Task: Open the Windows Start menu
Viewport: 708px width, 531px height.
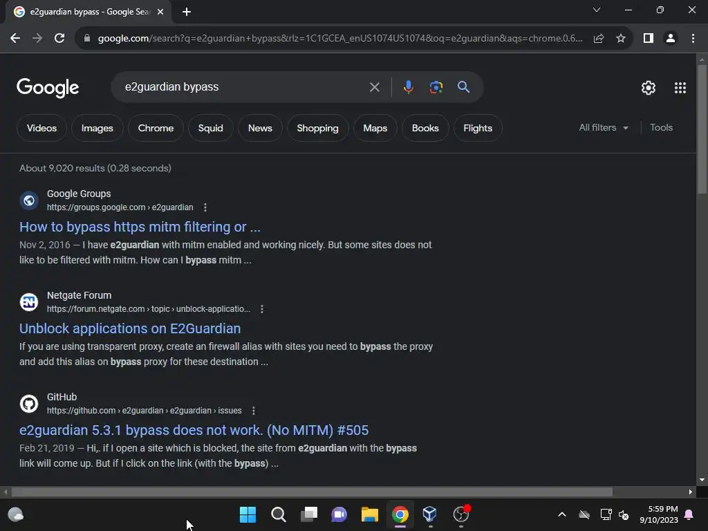Action: pyautogui.click(x=248, y=514)
